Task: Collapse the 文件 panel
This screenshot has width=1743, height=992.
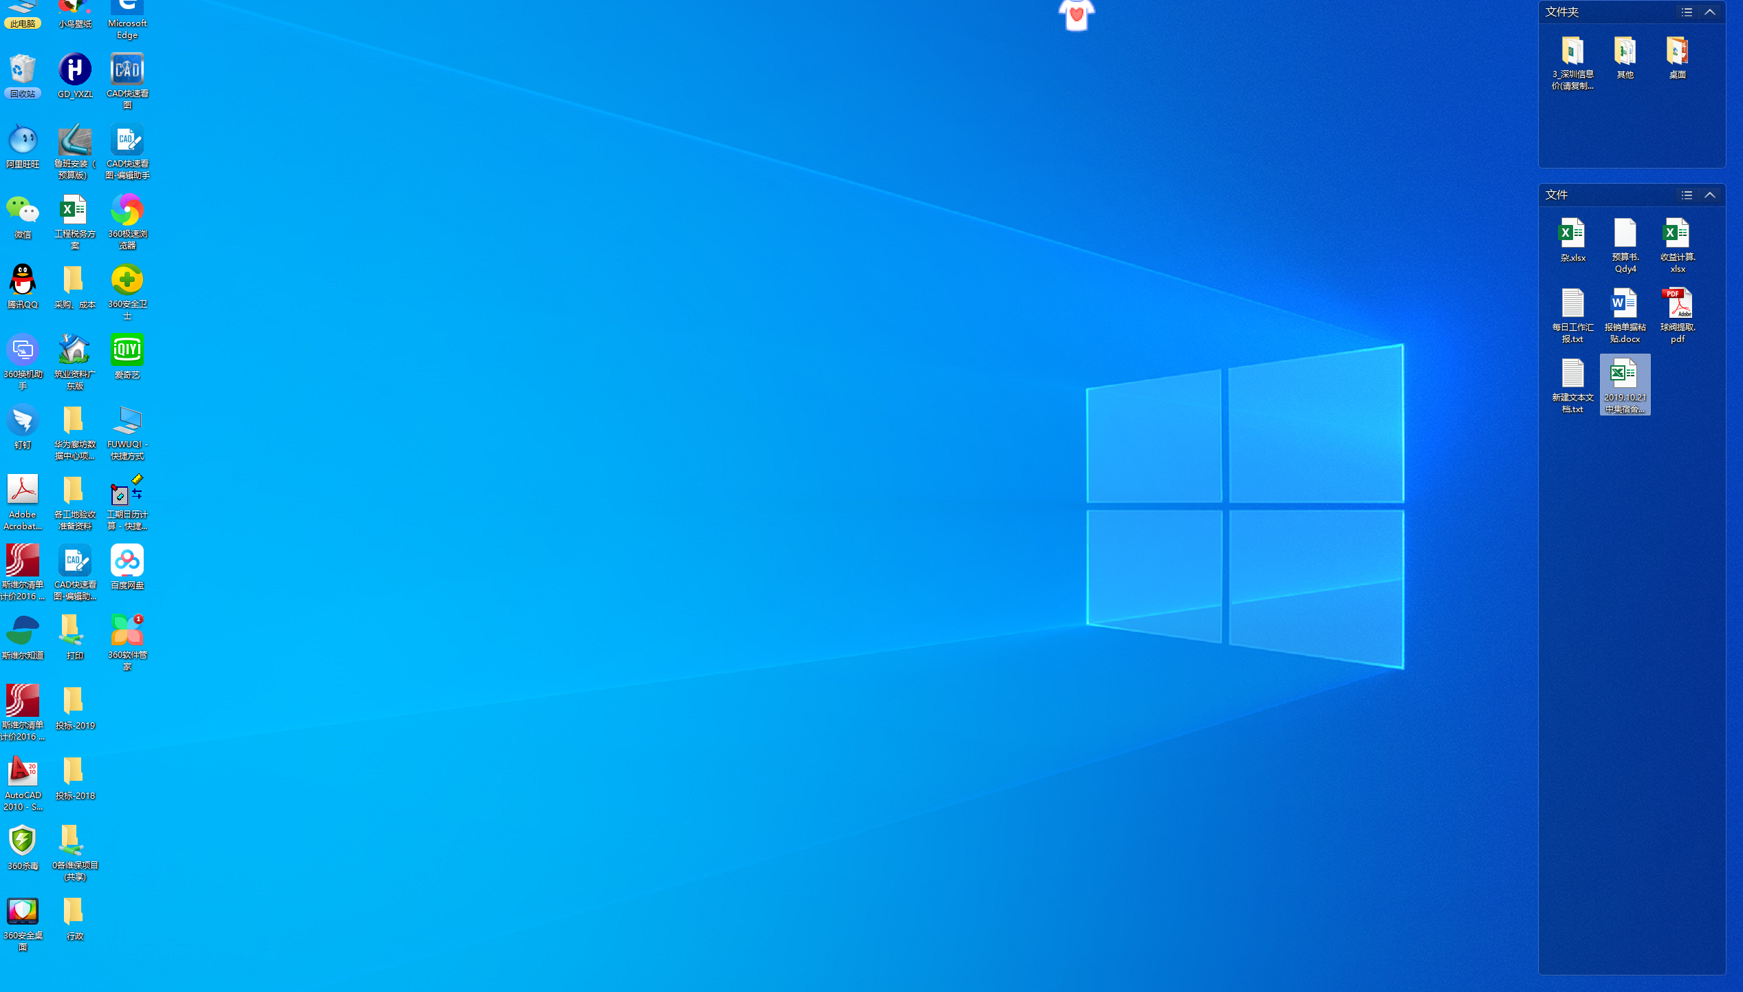Action: tap(1711, 195)
